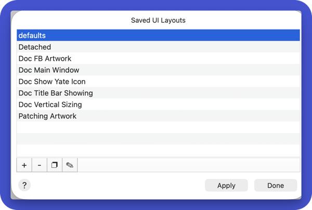
Task: Open help with the question mark button
Action: 24,185
